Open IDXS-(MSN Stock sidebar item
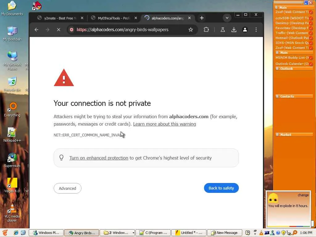 pos(292,43)
